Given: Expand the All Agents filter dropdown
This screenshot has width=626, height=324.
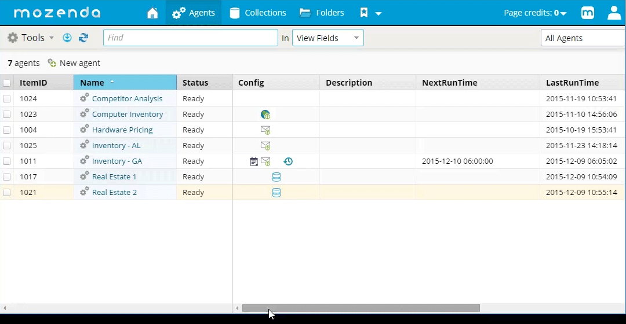Looking at the screenshot, I should (583, 38).
